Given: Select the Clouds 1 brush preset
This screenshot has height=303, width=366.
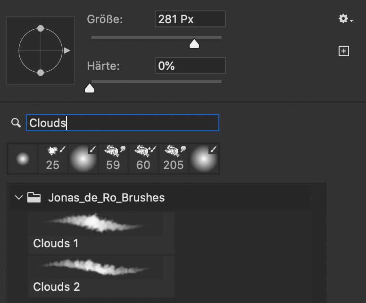Looking at the screenshot, I should coord(101,232).
